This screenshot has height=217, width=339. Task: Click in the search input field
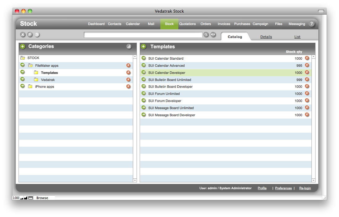[x=143, y=35]
